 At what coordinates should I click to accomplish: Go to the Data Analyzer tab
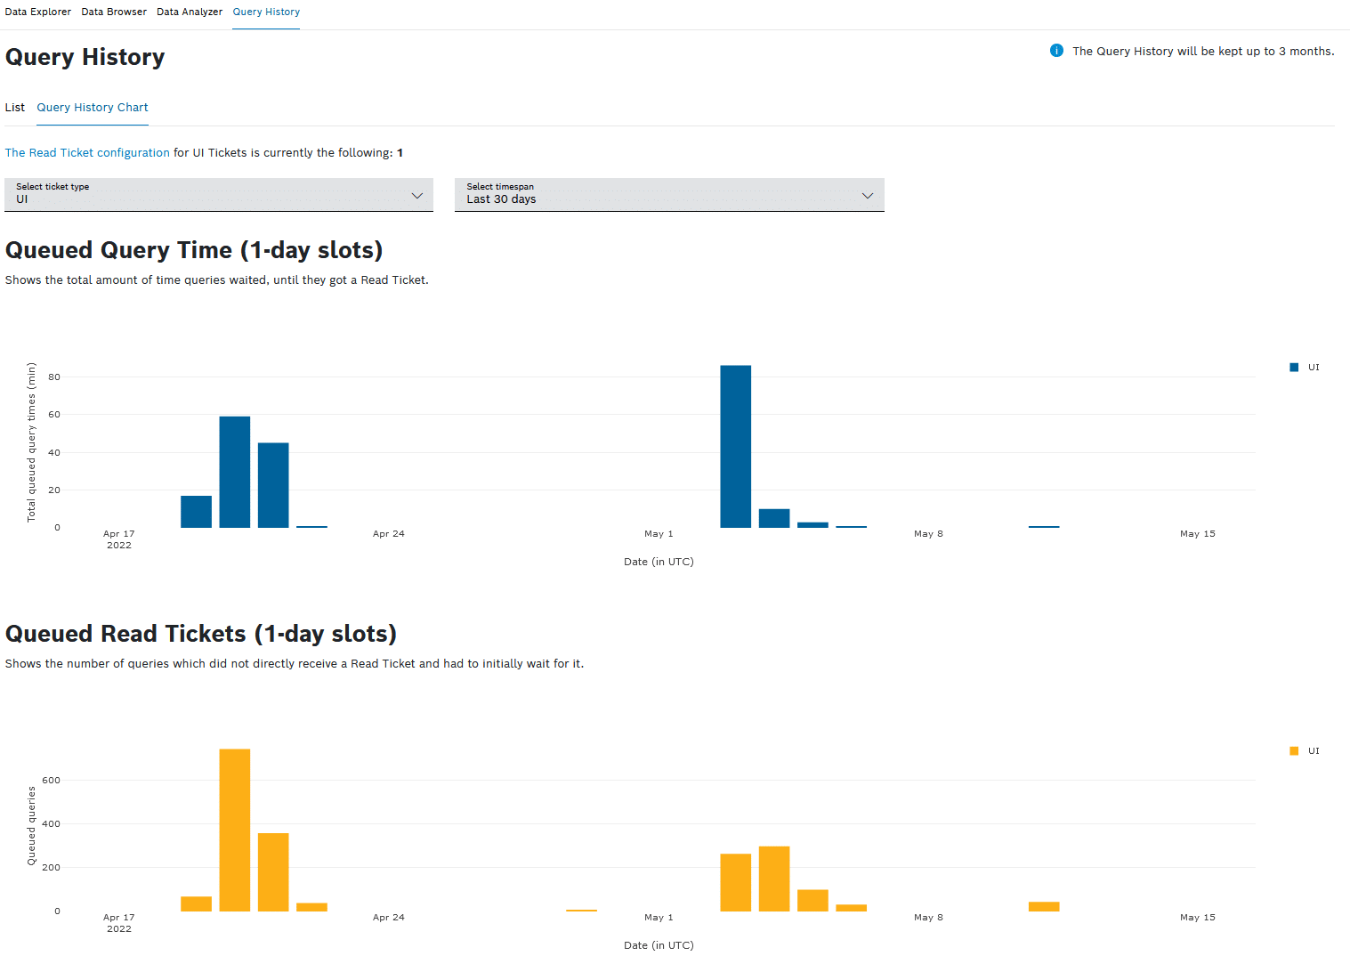[x=190, y=12]
